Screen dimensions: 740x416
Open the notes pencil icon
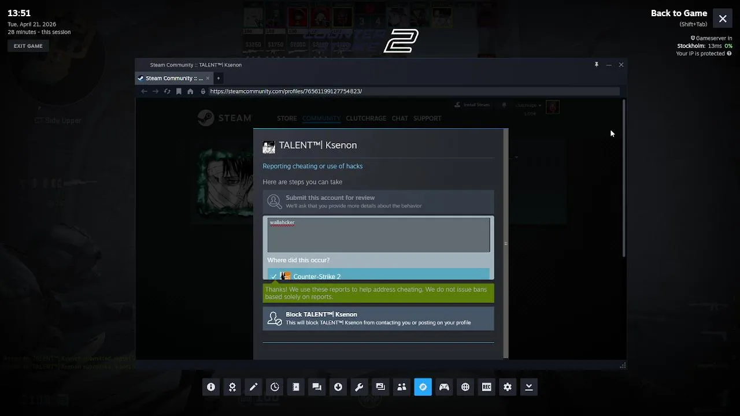pyautogui.click(x=253, y=387)
